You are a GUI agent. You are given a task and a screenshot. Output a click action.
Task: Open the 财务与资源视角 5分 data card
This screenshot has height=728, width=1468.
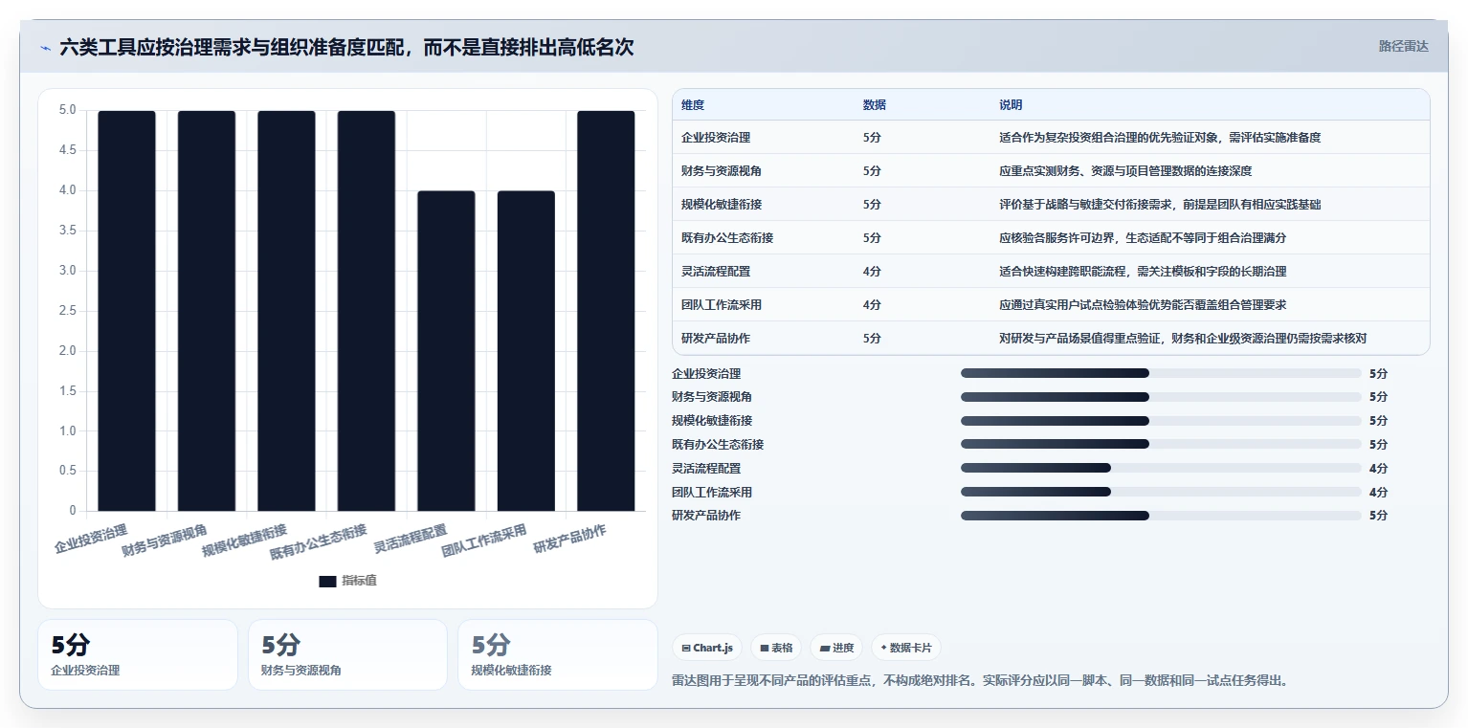tap(347, 654)
